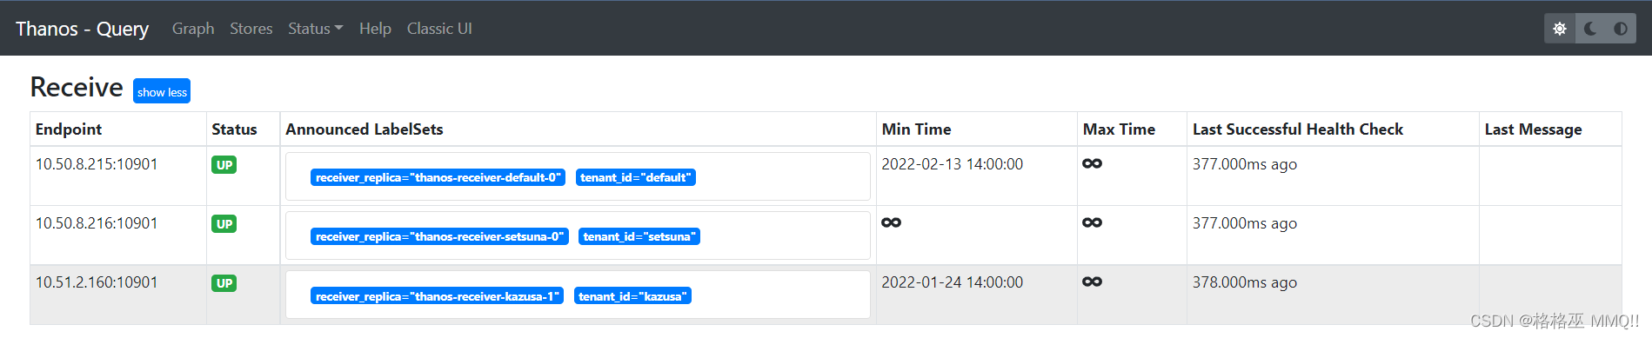Open the Stores page
1652x338 pixels.
(251, 29)
